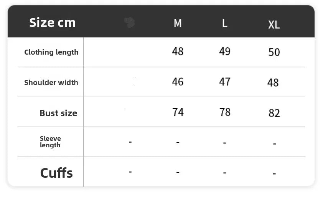Click bust size value 82 for XL
The height and width of the screenshot is (200, 323).
[x=274, y=113]
